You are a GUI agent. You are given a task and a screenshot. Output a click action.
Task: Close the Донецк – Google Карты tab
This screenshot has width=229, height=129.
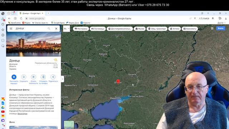pyautogui.click(x=43, y=13)
